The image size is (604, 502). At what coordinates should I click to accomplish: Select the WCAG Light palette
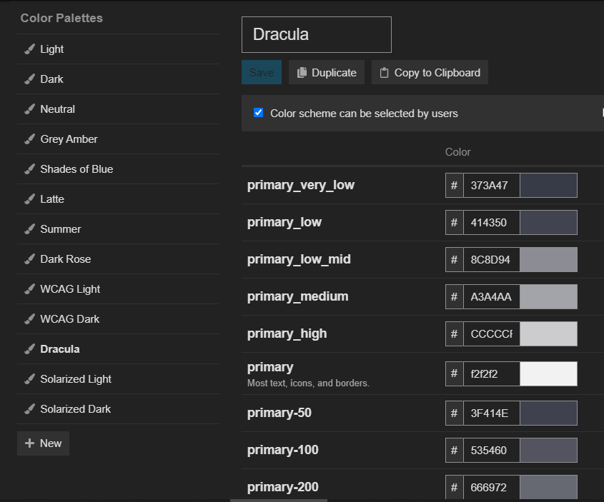tap(118, 289)
